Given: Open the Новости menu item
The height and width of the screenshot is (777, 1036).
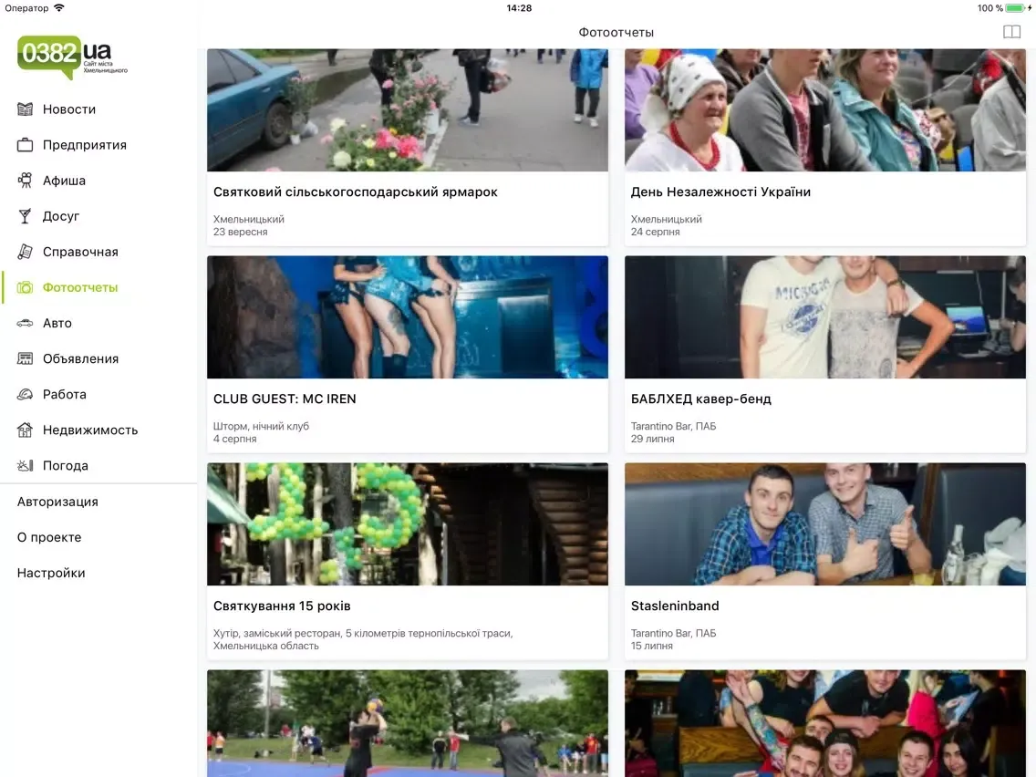Looking at the screenshot, I should pos(99,109).
